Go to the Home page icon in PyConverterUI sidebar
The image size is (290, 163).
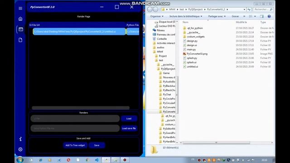click(x=20, y=19)
